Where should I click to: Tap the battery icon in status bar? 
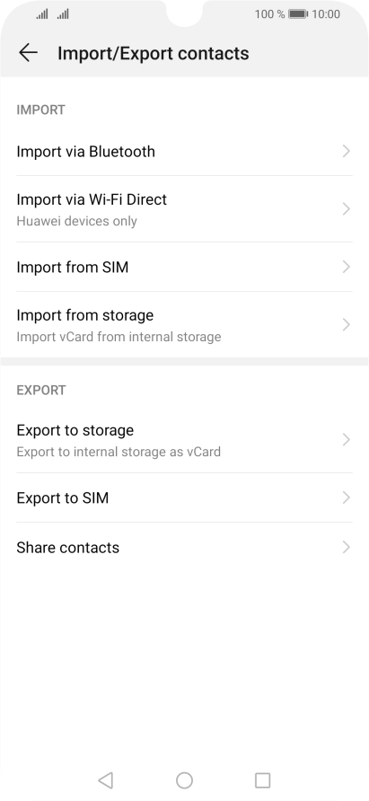(x=298, y=14)
